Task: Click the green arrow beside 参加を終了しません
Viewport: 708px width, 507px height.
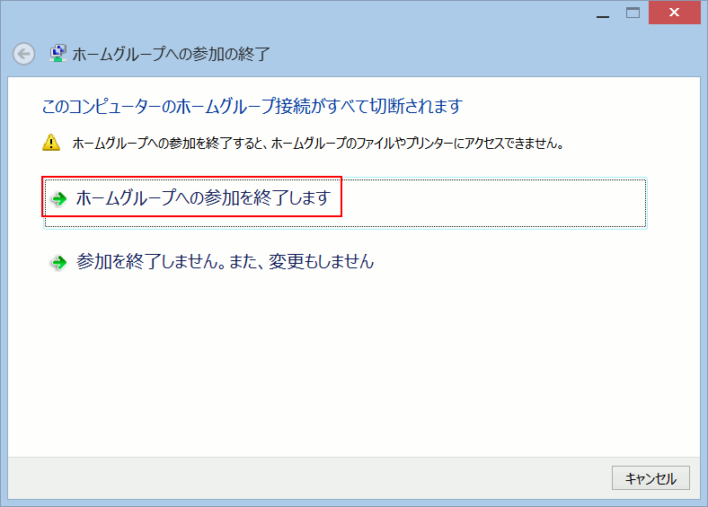Action: (x=59, y=263)
